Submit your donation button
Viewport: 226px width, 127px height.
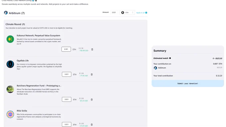pos(188,84)
